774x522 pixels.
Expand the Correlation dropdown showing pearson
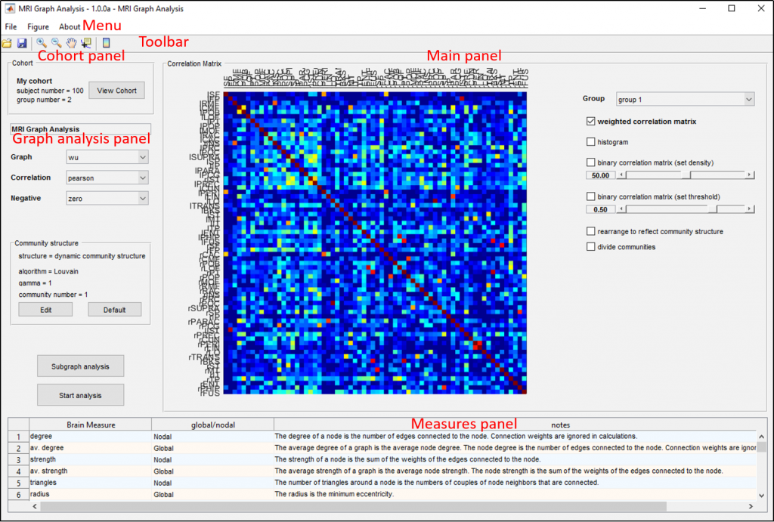coord(107,177)
